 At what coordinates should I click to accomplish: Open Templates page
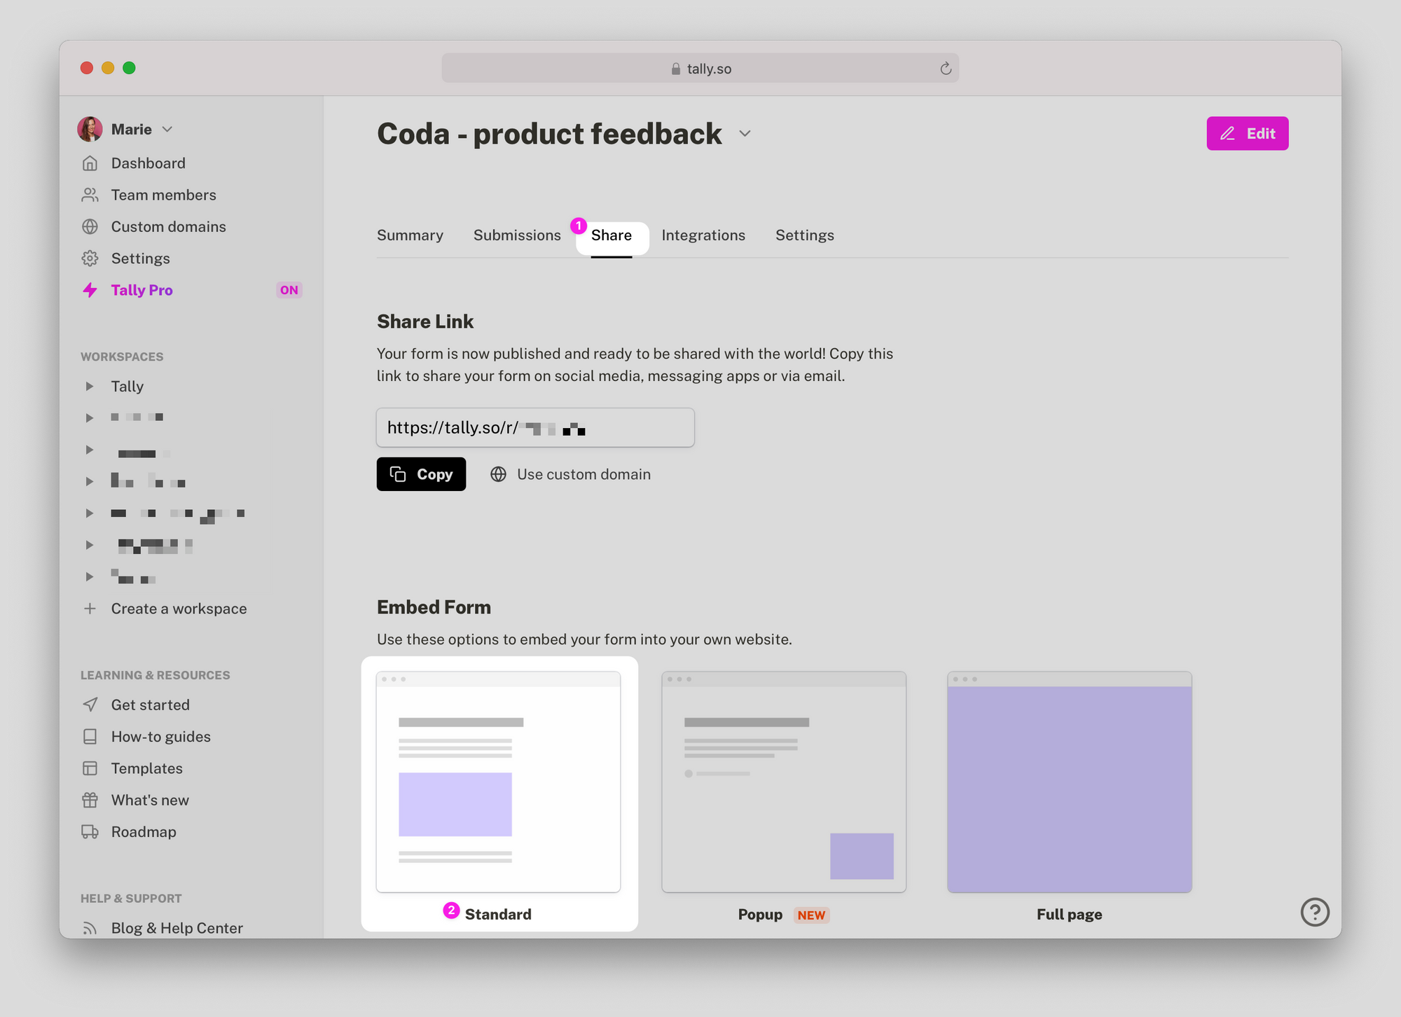(x=146, y=768)
